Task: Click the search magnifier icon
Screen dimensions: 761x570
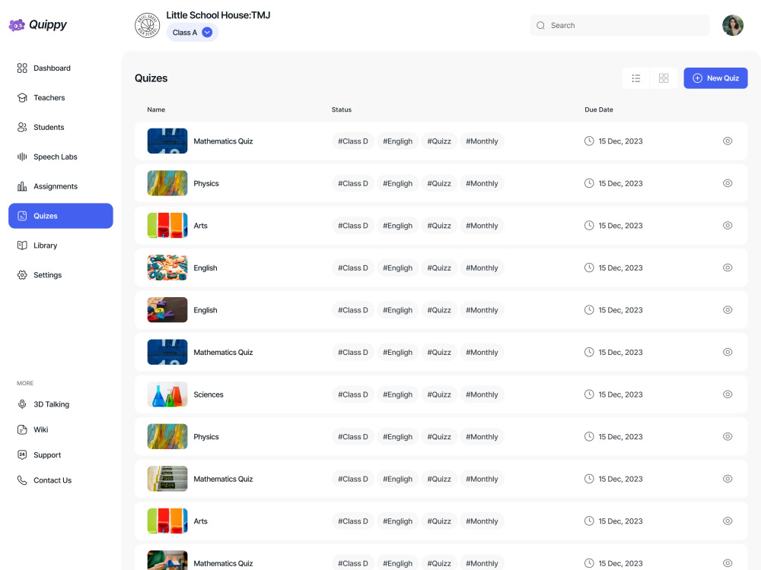Action: (540, 26)
